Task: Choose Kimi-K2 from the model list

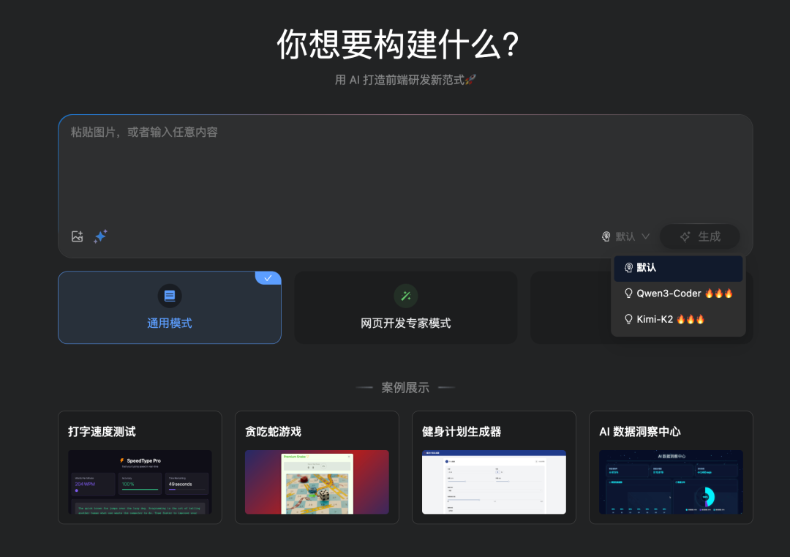Action: pos(678,319)
